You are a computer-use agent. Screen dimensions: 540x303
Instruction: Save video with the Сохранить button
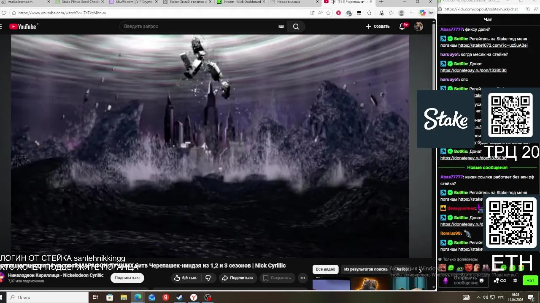277,278
